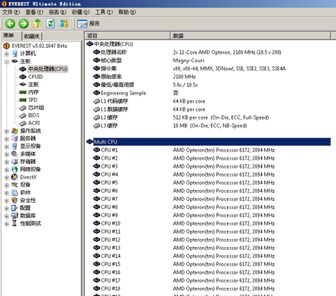
Task: Click the 中央处理器(CPU) chip icon in tree
Action: click(x=23, y=69)
